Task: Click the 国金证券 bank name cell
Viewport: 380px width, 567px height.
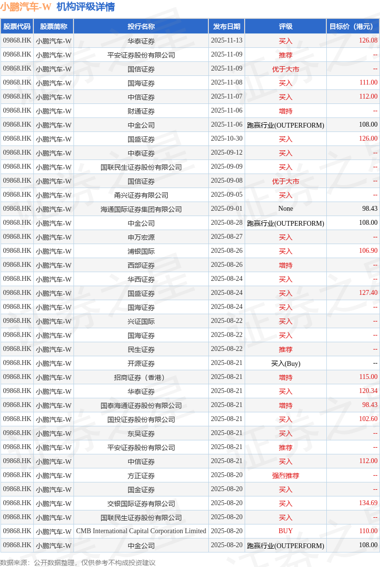Action: (141, 489)
